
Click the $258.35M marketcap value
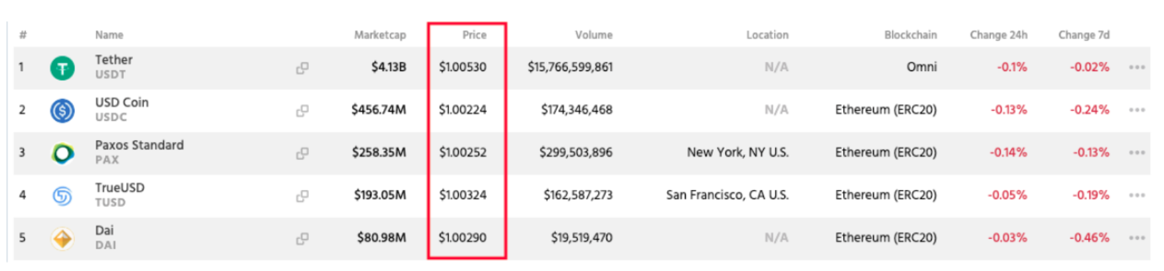point(379,152)
